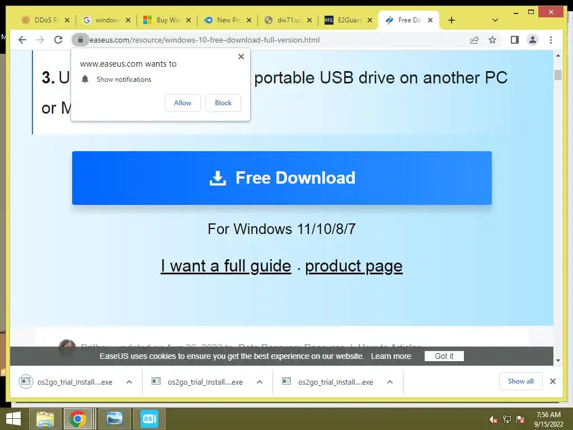
Task: Open the OS2Go app on taskbar
Action: point(149,419)
